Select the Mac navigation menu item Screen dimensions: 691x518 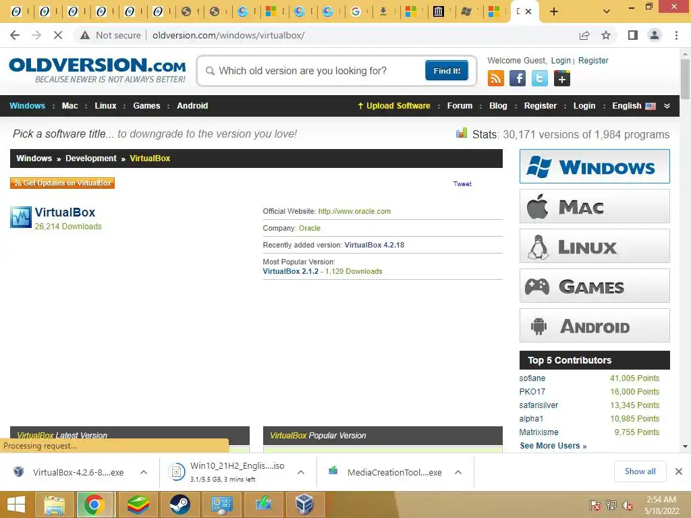click(70, 106)
